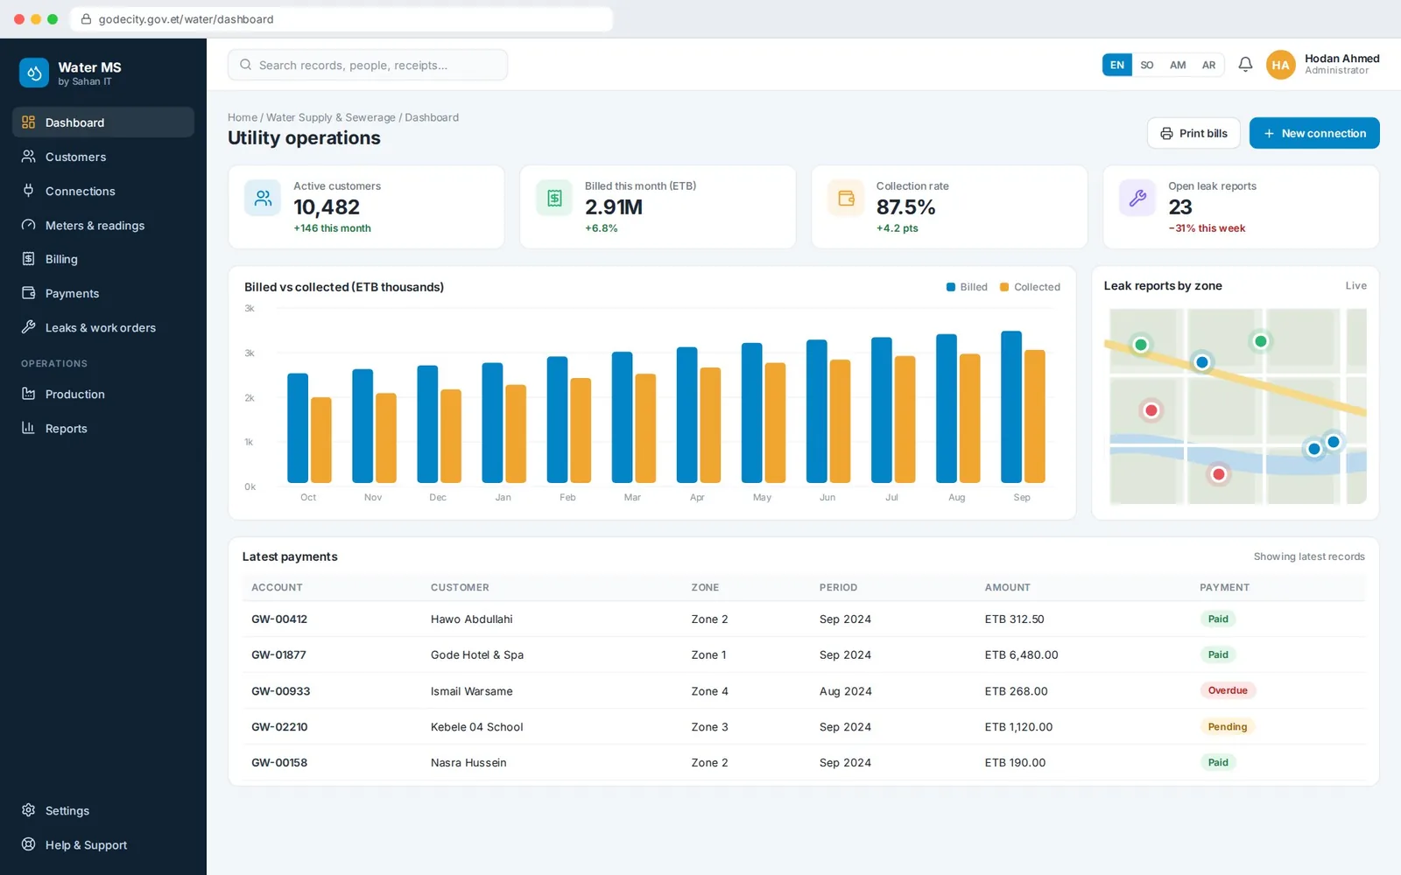Click the Collection rate wallet icon

[x=846, y=199]
